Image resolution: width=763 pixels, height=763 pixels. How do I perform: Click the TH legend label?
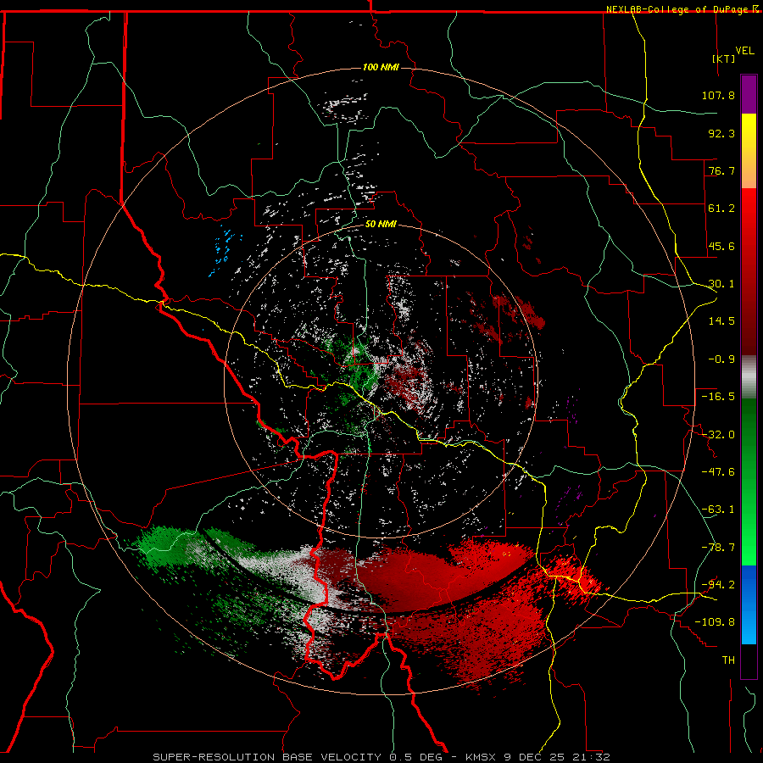pos(728,660)
